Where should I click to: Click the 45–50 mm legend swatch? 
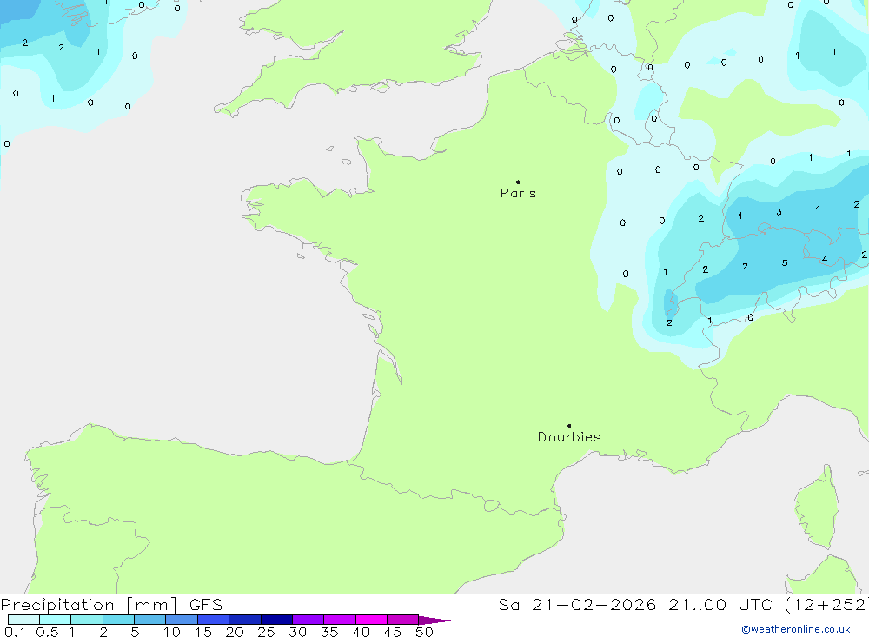(403, 620)
